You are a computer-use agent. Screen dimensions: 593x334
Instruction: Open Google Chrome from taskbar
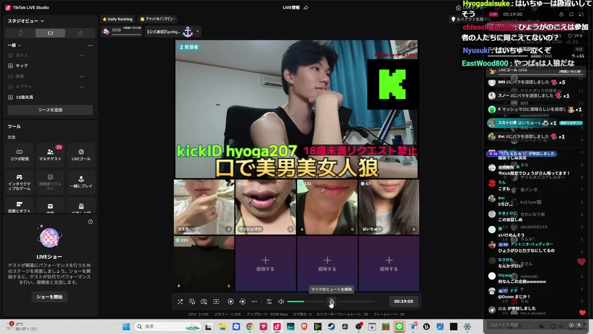tap(250, 327)
